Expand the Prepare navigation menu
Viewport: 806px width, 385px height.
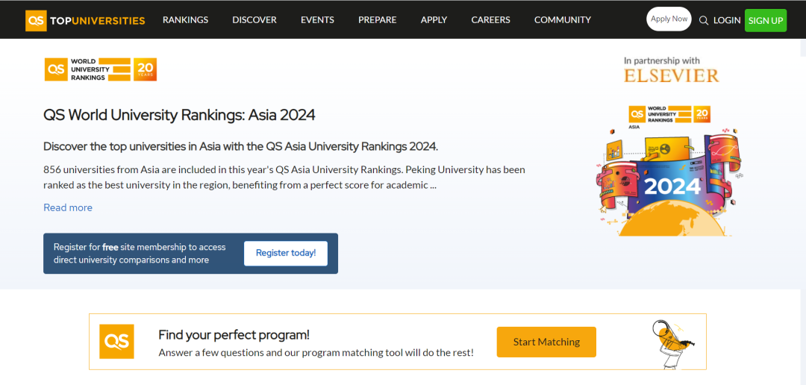click(x=377, y=20)
